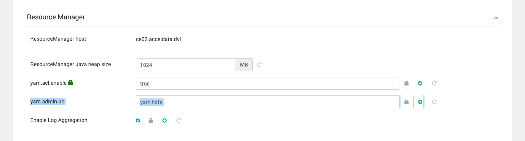This screenshot has width=525, height=141.
Task: Toggle the Enable Log Aggregation checkbox
Action: click(x=138, y=120)
